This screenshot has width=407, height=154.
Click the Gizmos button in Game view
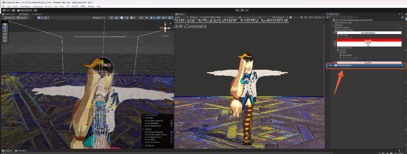pos(318,17)
